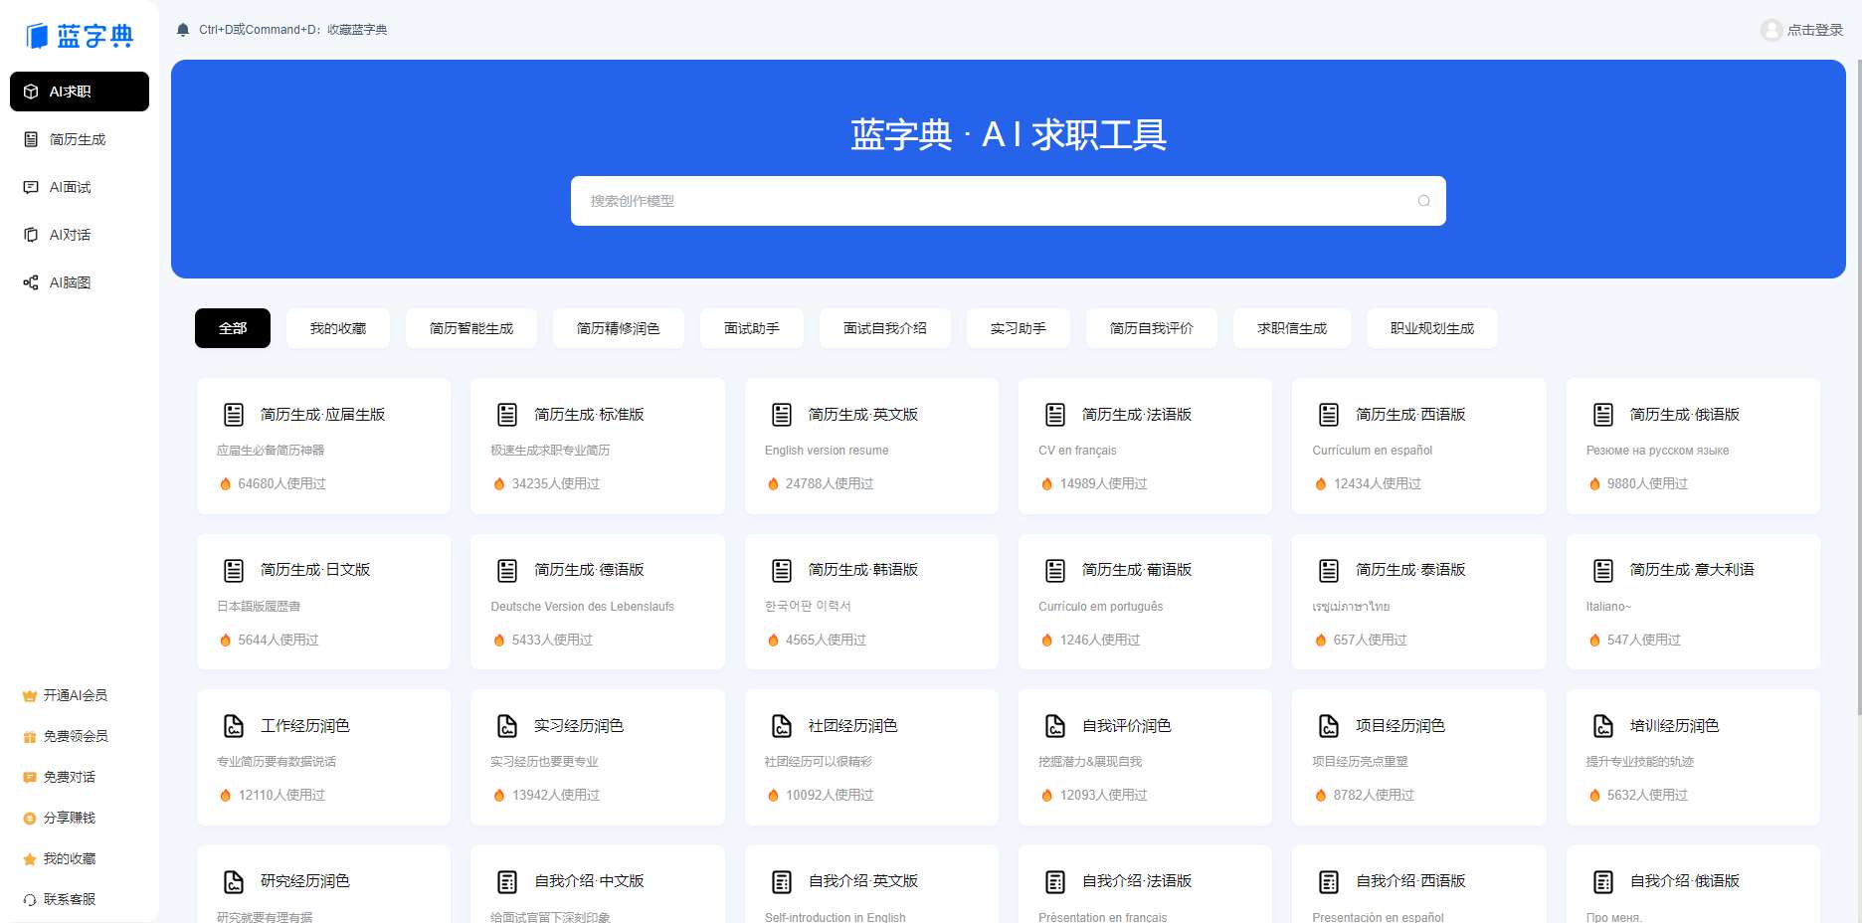Open the 职业规划生成 tab
The image size is (1862, 923).
(1432, 328)
